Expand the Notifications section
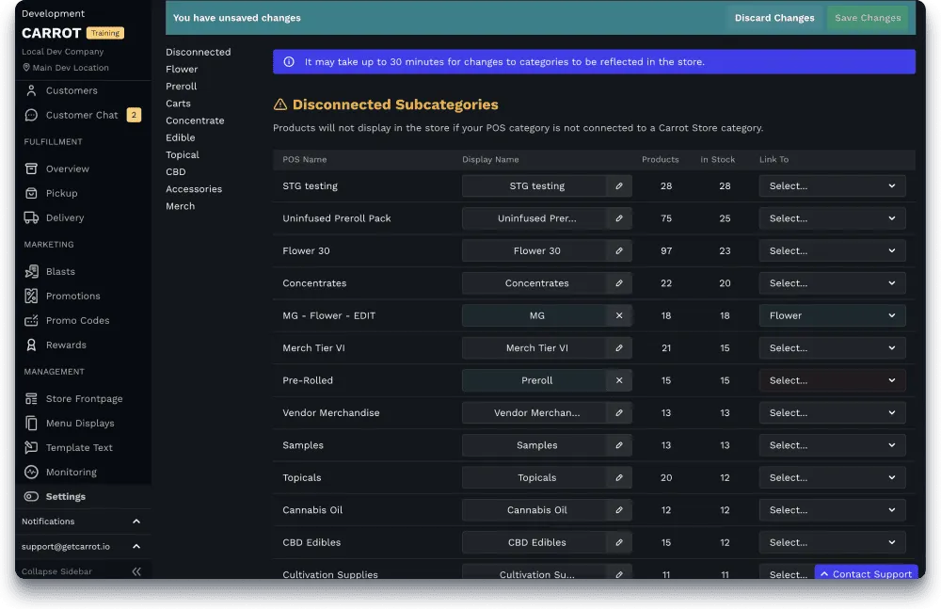The width and height of the screenshot is (941, 610). point(82,522)
